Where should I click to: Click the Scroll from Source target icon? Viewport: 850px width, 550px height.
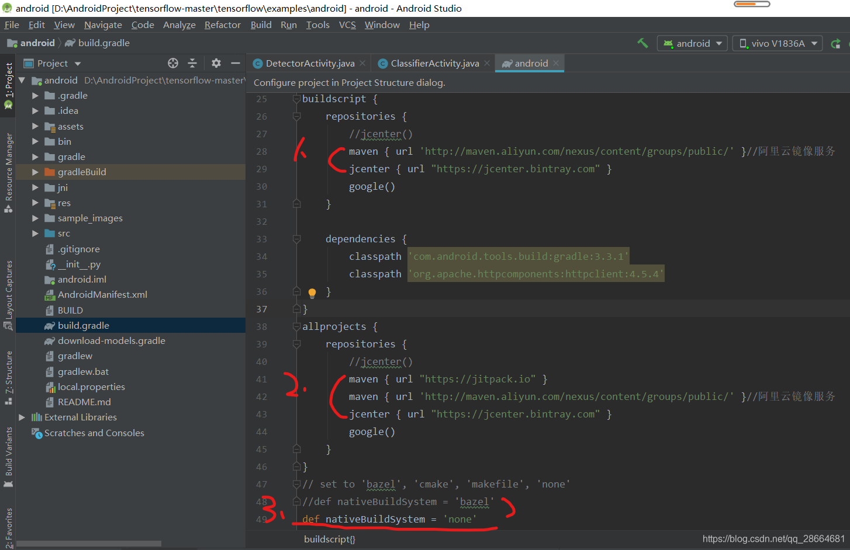coord(173,63)
